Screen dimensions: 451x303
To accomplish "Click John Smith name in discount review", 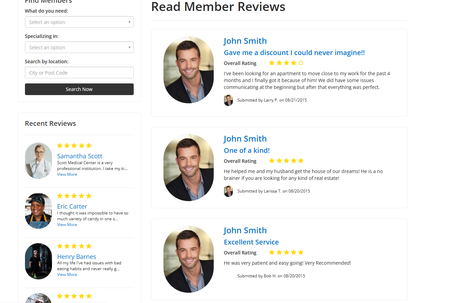I will pyautogui.click(x=245, y=41).
